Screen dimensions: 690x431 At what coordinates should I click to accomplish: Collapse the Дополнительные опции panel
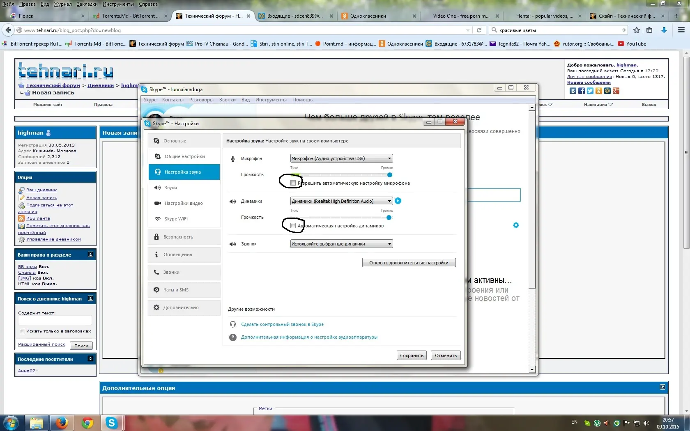(x=662, y=387)
